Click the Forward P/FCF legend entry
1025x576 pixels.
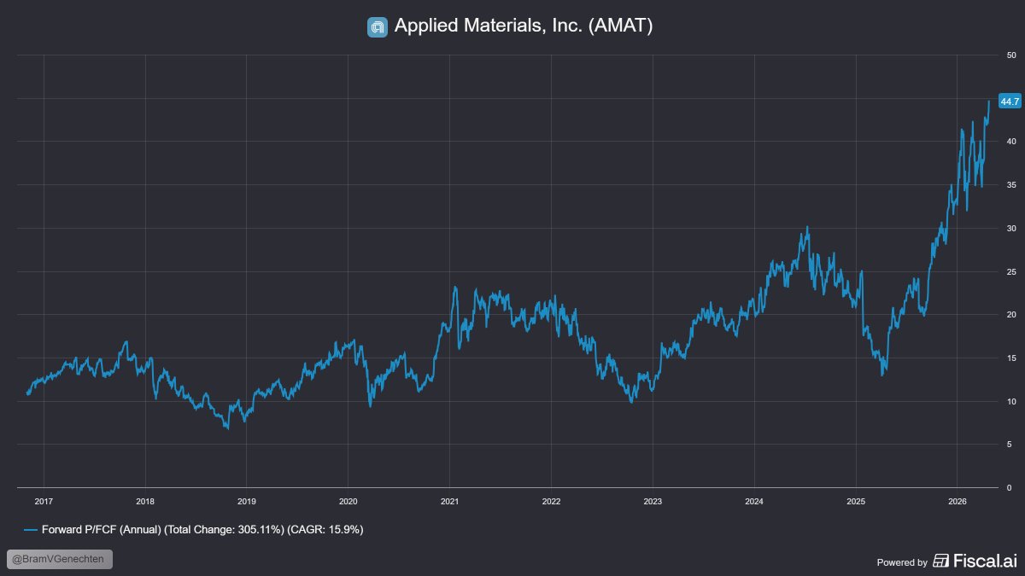click(194, 530)
